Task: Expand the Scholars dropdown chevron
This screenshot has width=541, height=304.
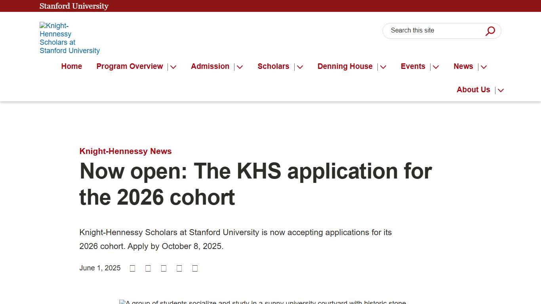Action: click(300, 66)
